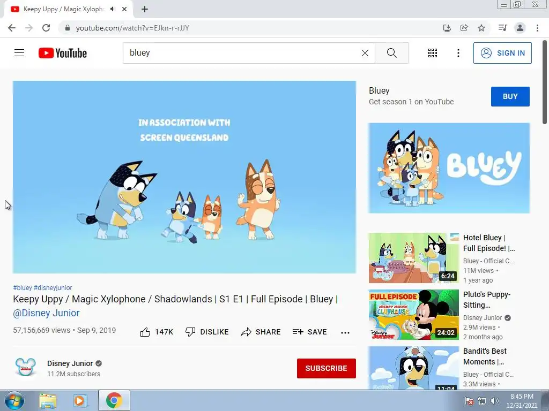Bookmark this page with the star

[481, 28]
